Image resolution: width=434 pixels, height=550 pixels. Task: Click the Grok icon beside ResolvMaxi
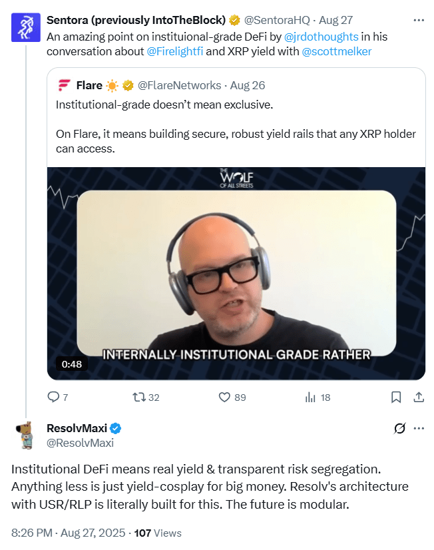pyautogui.click(x=399, y=427)
